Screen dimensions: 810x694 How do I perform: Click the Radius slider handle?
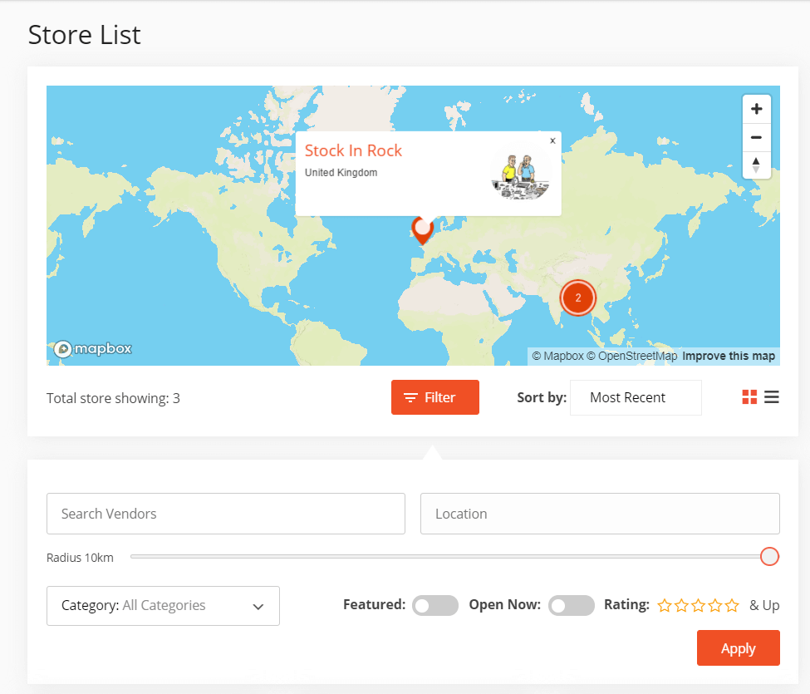point(769,557)
